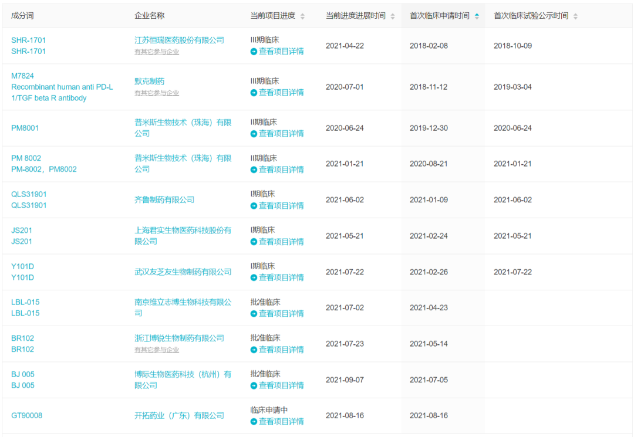Open ingredient M7824

[x=22, y=76]
